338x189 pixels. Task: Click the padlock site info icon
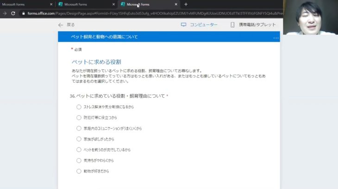click(24, 13)
